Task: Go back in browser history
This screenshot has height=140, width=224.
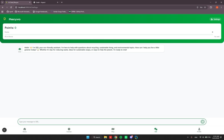Action: (3, 7)
